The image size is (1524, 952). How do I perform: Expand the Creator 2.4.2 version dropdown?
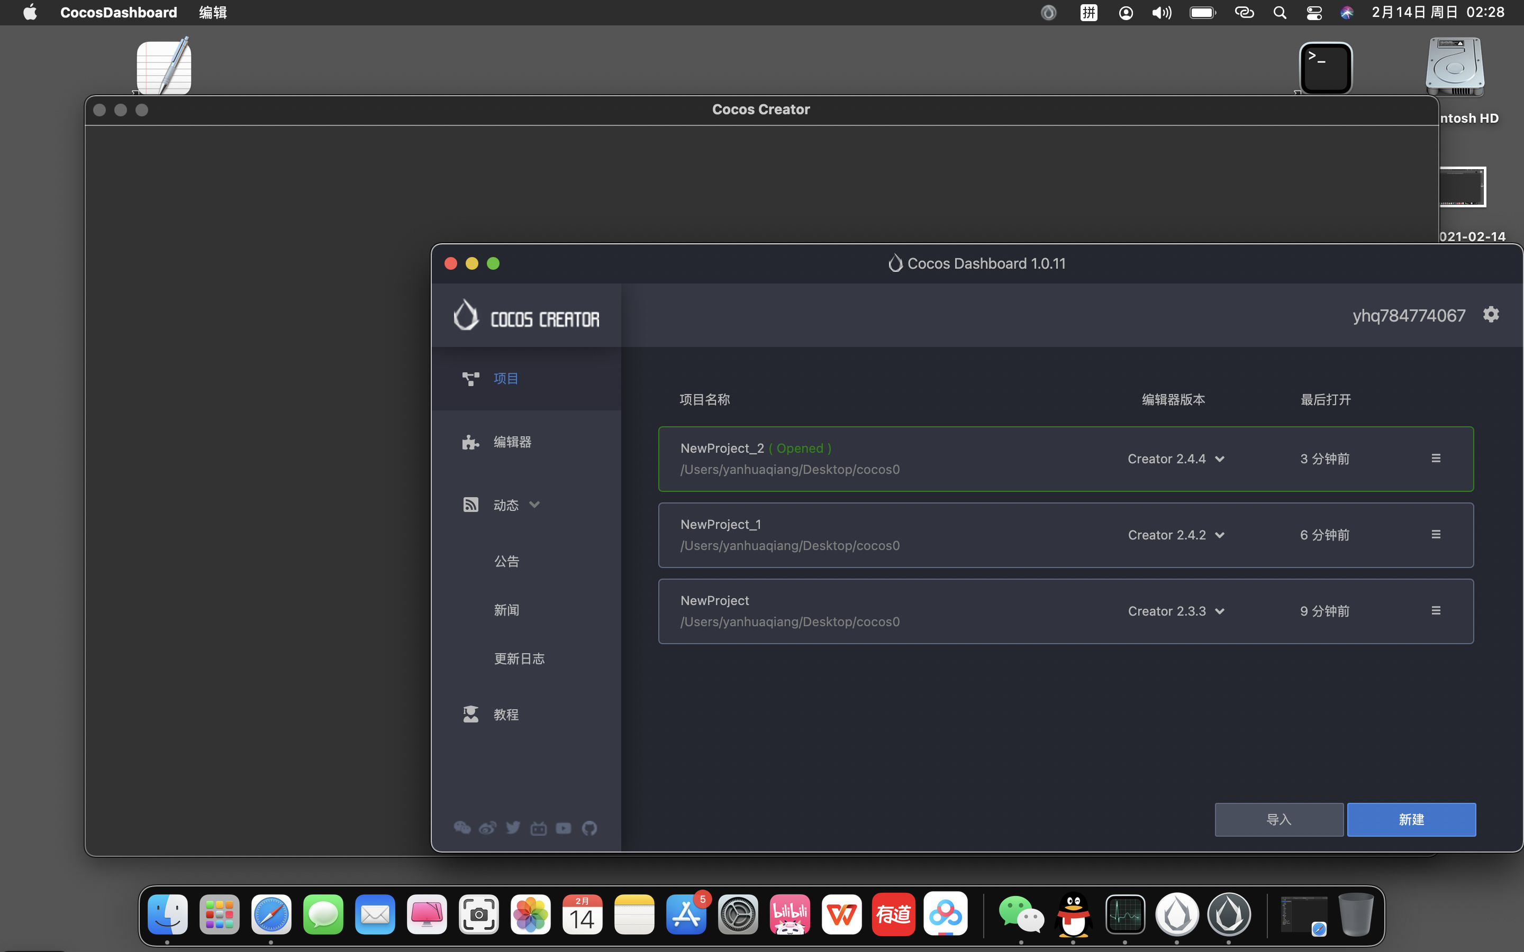click(x=1220, y=535)
